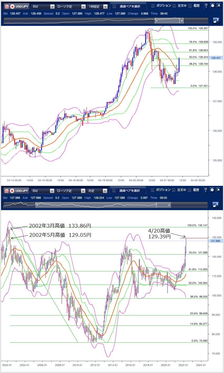
Task: Check the 履歴 box in bottom chart
Action: point(190,190)
